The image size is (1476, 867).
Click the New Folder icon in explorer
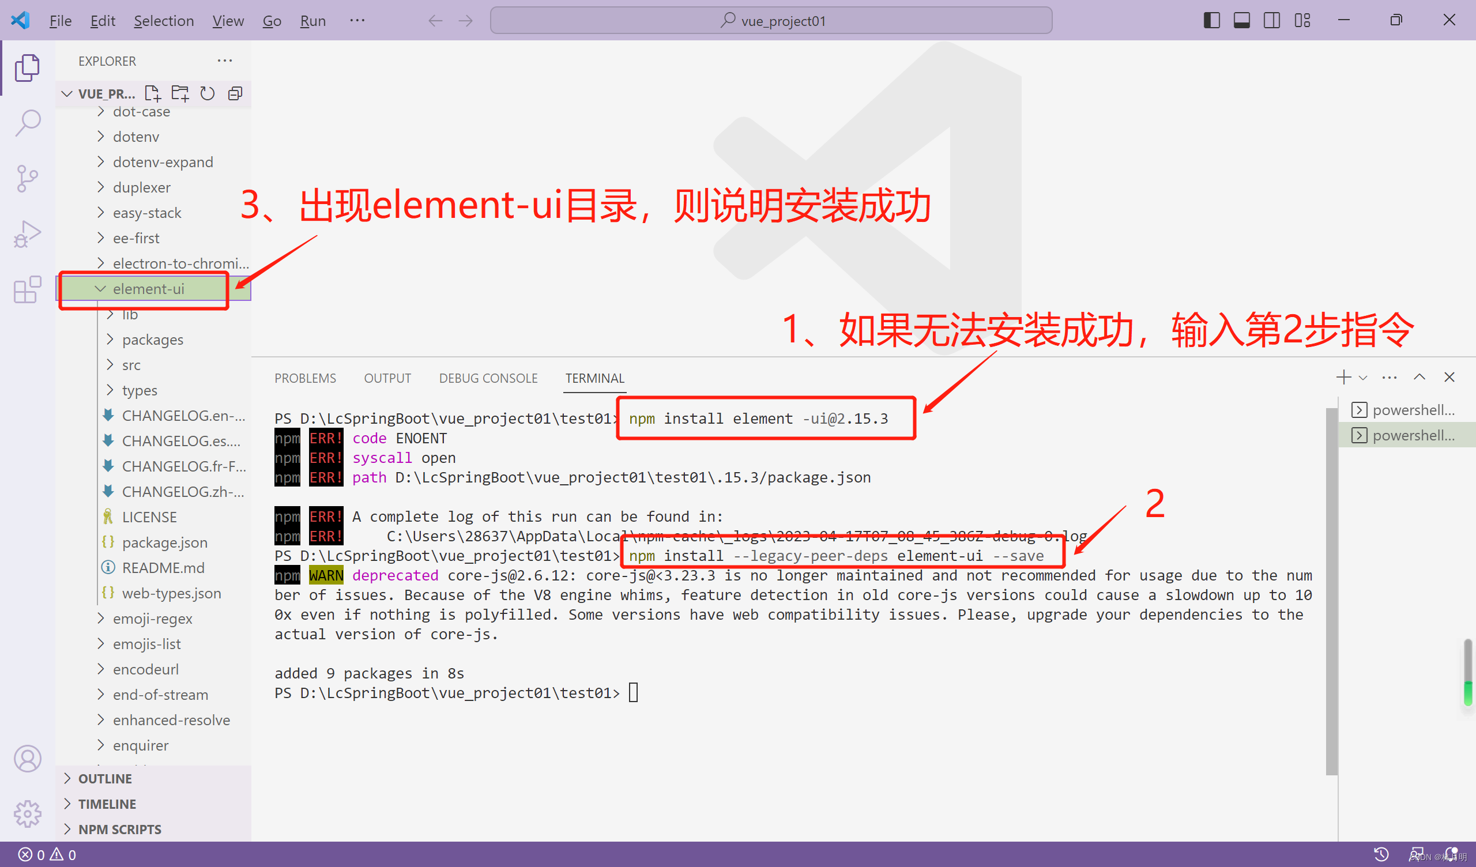pyautogui.click(x=180, y=93)
